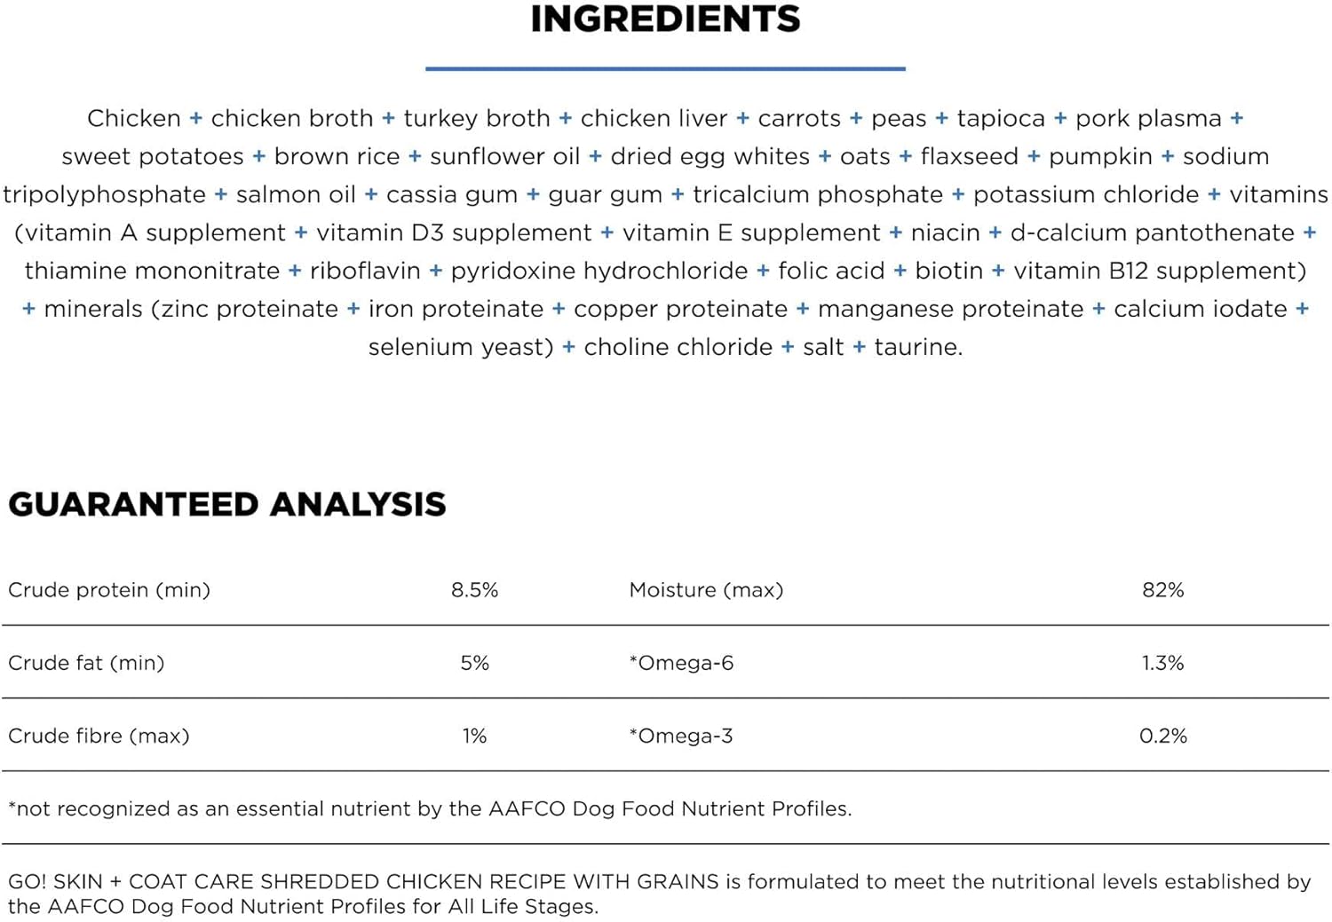1332x922 pixels.
Task: Click the *Omega-6 label
Action: point(681,663)
